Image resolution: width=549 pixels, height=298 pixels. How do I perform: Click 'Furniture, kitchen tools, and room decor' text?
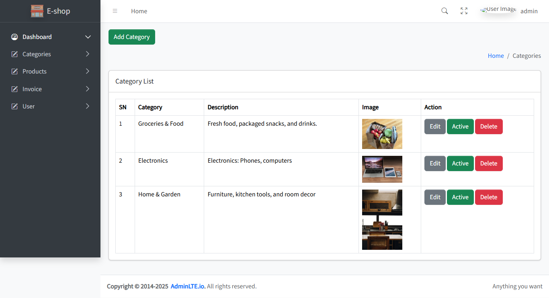pos(262,194)
